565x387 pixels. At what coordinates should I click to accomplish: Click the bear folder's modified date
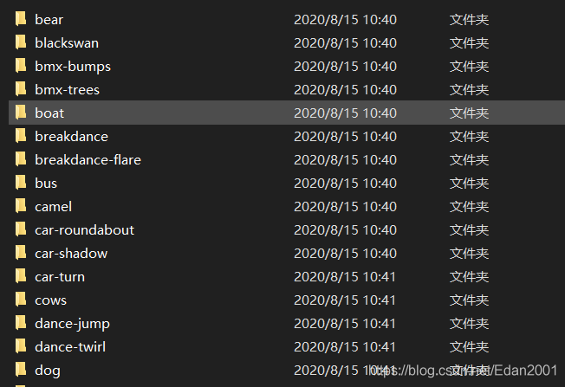point(345,19)
